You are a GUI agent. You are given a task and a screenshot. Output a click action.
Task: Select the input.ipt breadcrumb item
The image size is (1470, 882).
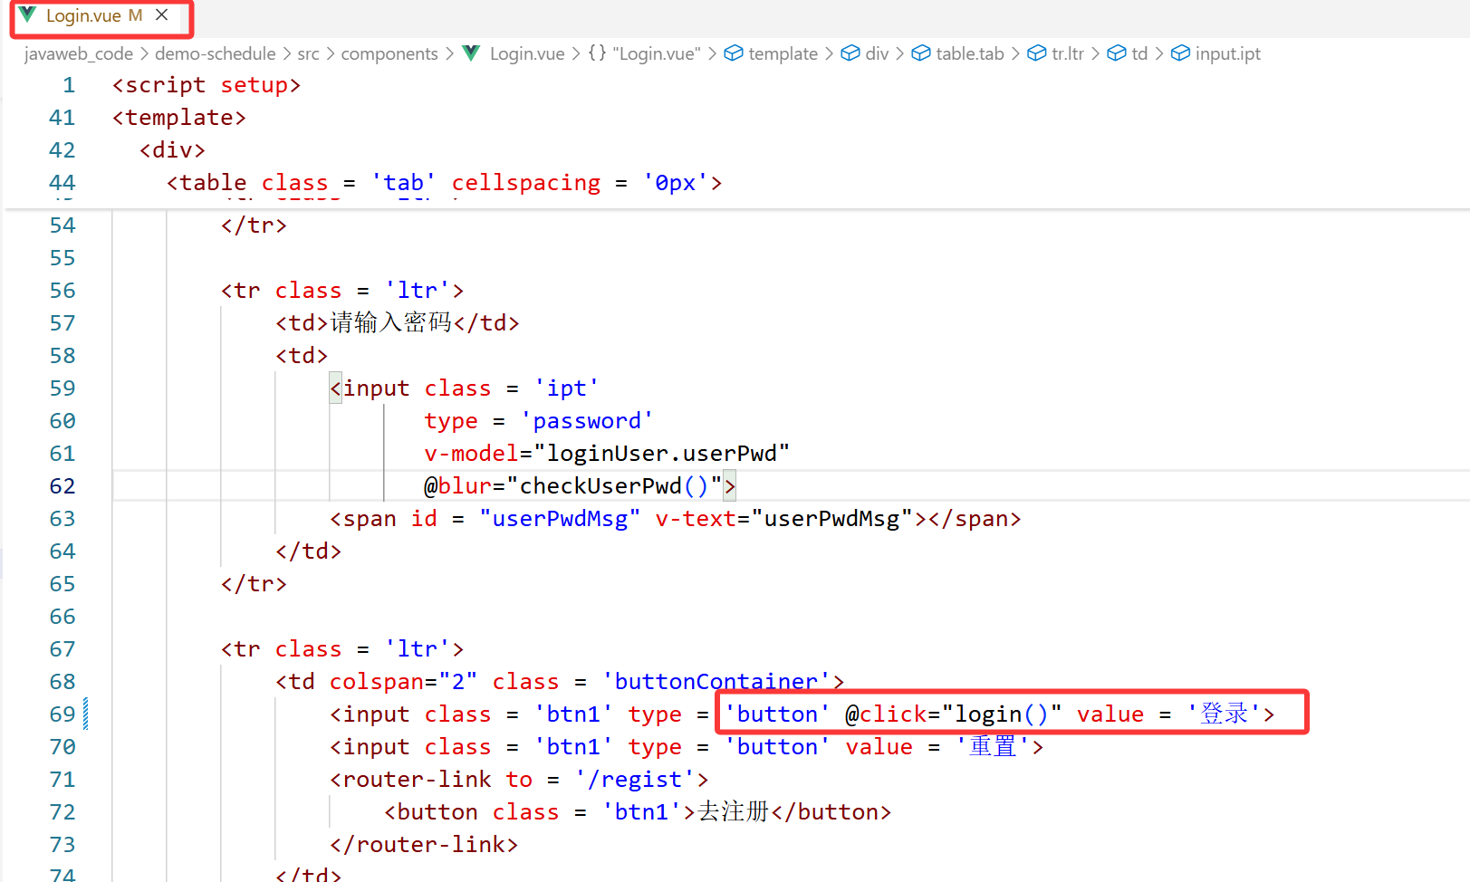[1227, 53]
